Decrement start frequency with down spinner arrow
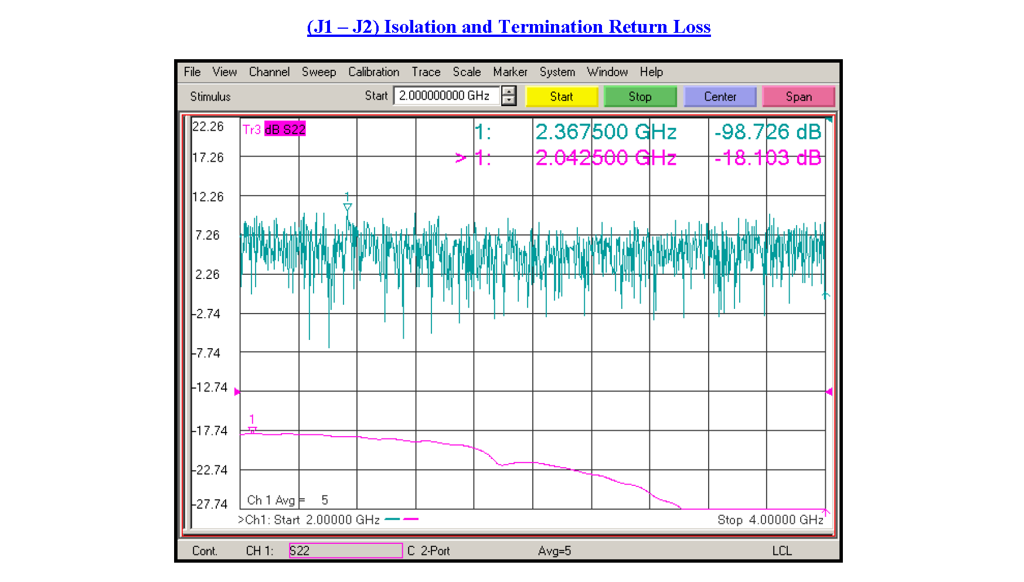1024x582 pixels. 509,100
